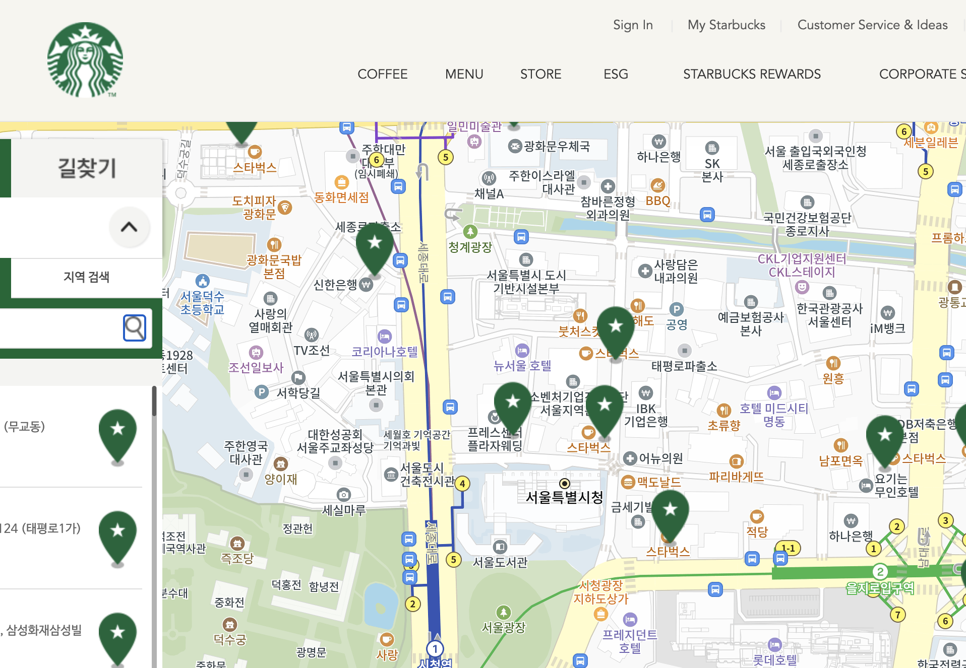This screenshot has width=966, height=668.
Task: Click the Starbucks siren logo
Action: 85,60
